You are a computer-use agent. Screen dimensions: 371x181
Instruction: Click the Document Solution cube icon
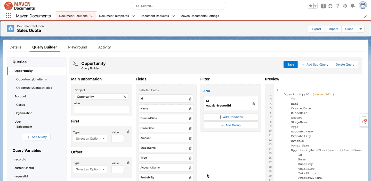pyautogui.click(x=11, y=28)
